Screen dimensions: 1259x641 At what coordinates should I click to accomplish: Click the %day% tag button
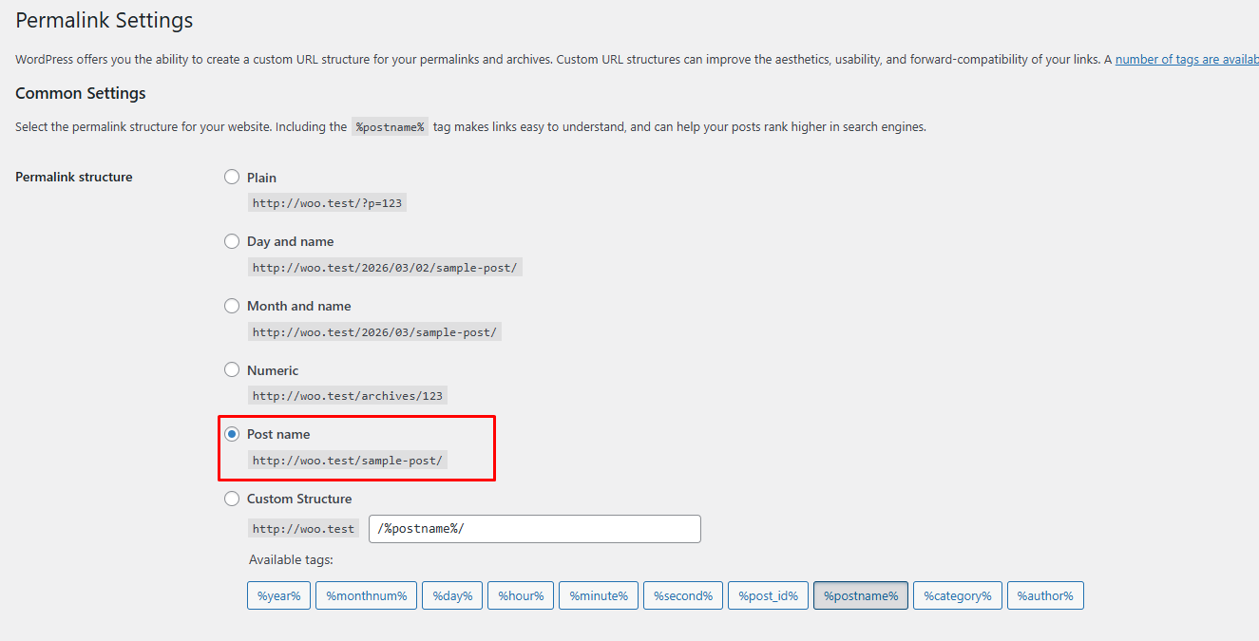(452, 596)
